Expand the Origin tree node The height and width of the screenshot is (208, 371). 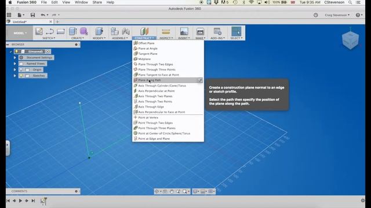coord(14,69)
